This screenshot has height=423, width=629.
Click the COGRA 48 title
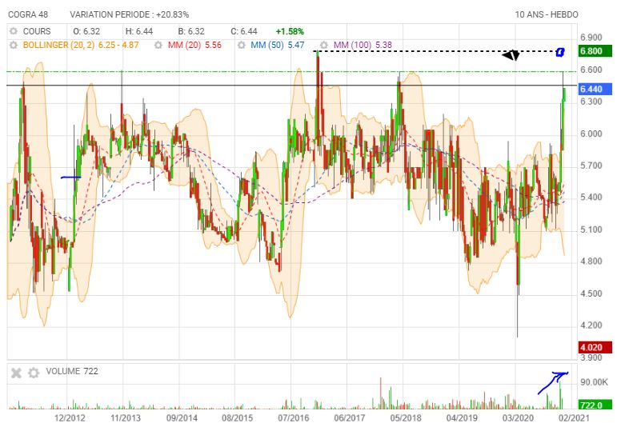point(28,14)
